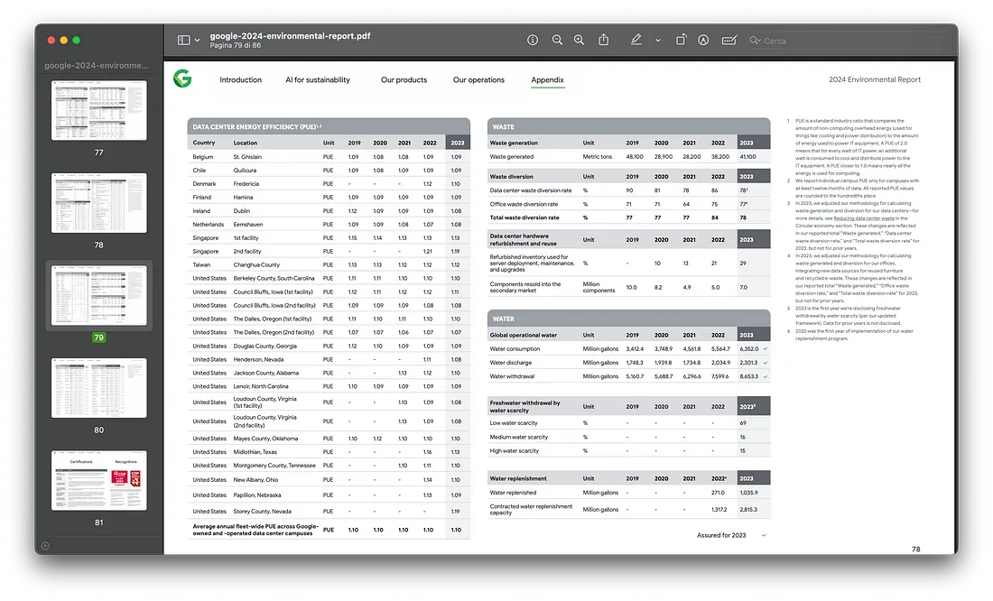Click the Papillion, Nebraska cell
This screenshot has width=993, height=601.
coord(257,495)
